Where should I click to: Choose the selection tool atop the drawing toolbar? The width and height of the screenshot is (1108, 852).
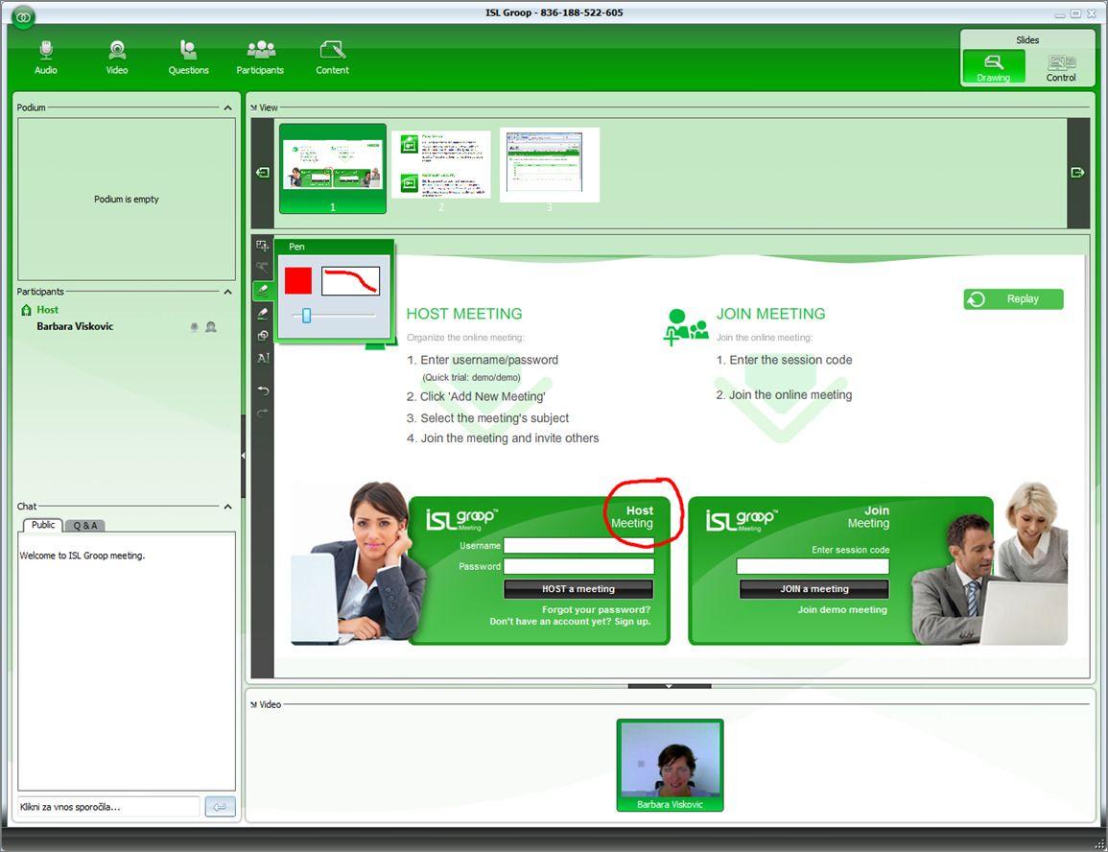coord(263,246)
